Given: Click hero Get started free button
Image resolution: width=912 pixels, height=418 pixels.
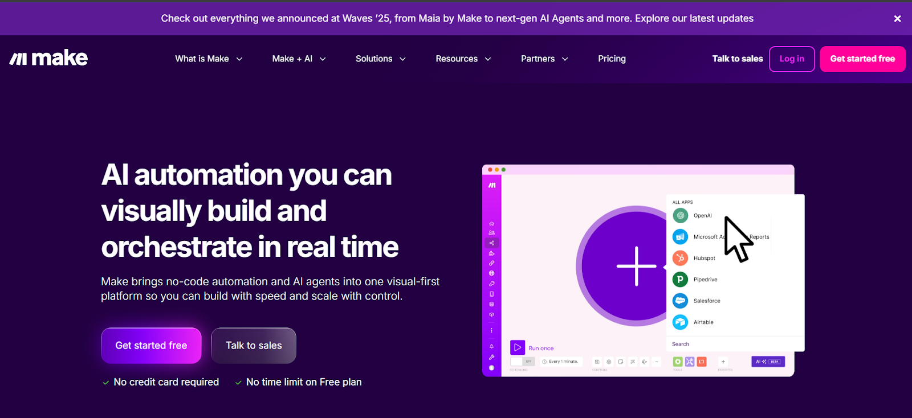Looking at the screenshot, I should [151, 346].
